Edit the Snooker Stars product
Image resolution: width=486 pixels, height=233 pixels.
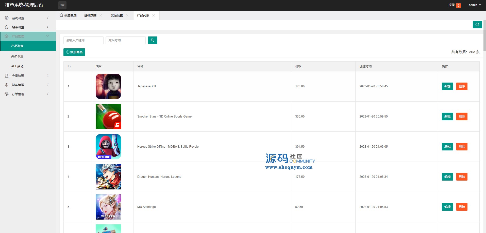pos(447,116)
